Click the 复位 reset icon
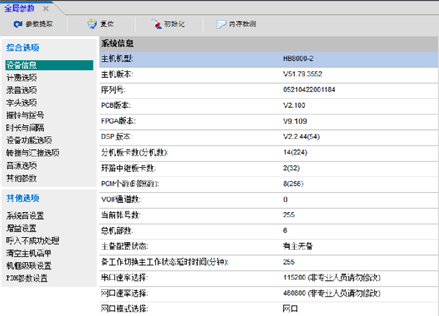 92,24
